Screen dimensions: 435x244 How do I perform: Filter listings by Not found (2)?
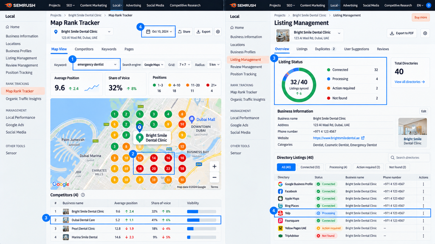tap(397, 167)
